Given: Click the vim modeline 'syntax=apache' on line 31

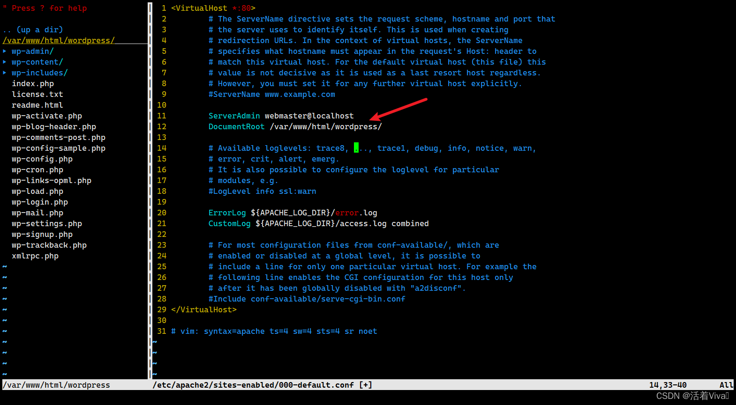Looking at the screenshot, I should pos(234,331).
